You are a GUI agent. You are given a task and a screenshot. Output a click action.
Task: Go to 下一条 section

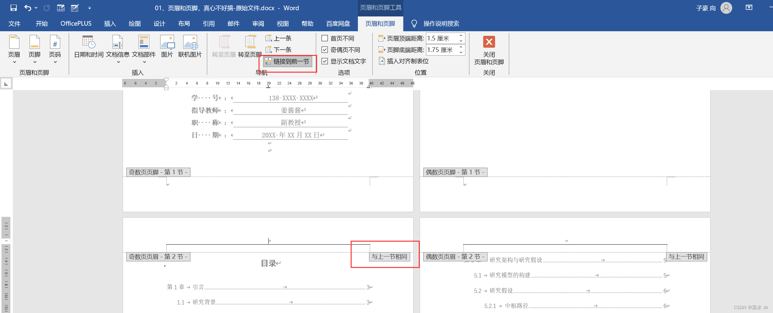point(278,50)
